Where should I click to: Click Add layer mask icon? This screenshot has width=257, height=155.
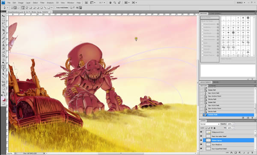click(236, 153)
